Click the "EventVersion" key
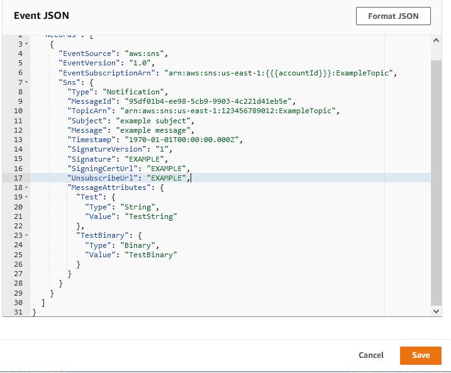Viewport: 451px width, 373px height. click(x=89, y=63)
